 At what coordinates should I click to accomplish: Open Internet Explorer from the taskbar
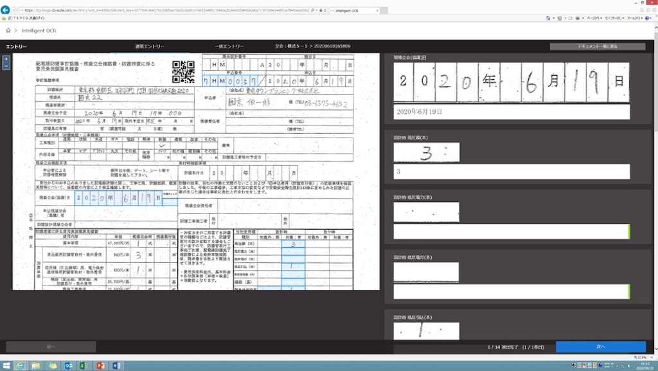coord(20,366)
